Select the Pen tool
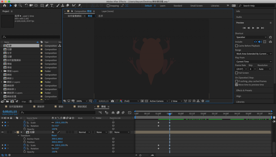 pos(47,6)
